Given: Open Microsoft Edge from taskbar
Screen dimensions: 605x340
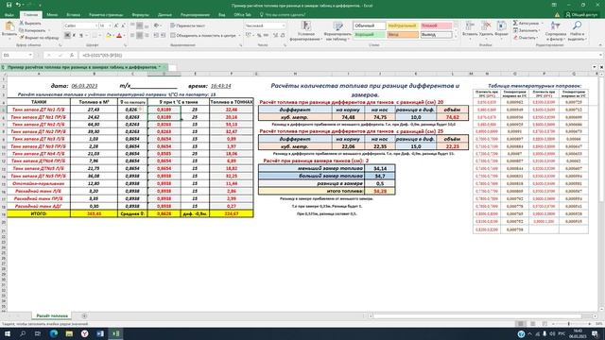Looking at the screenshot, I should click(x=53, y=333).
